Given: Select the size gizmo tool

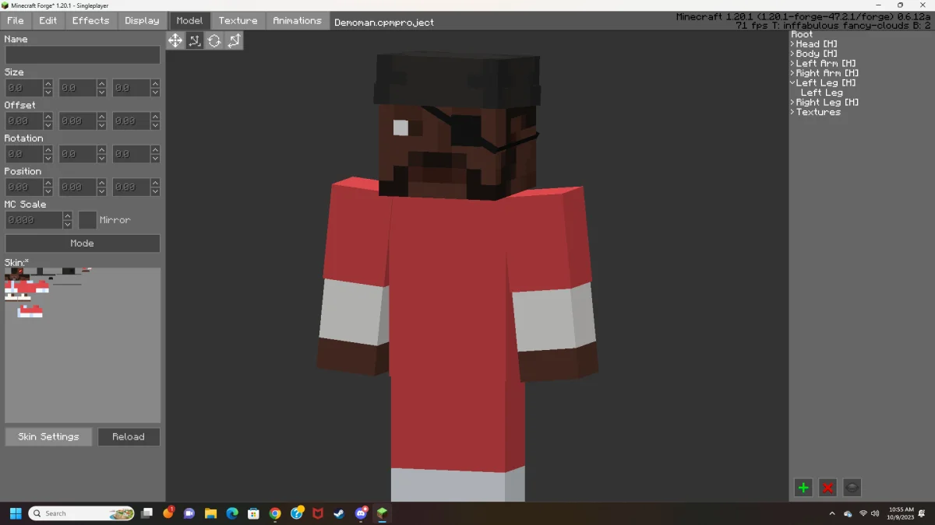Looking at the screenshot, I should [x=234, y=40].
